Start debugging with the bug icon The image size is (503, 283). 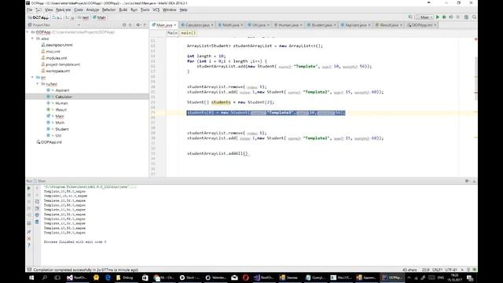pyautogui.click(x=444, y=17)
